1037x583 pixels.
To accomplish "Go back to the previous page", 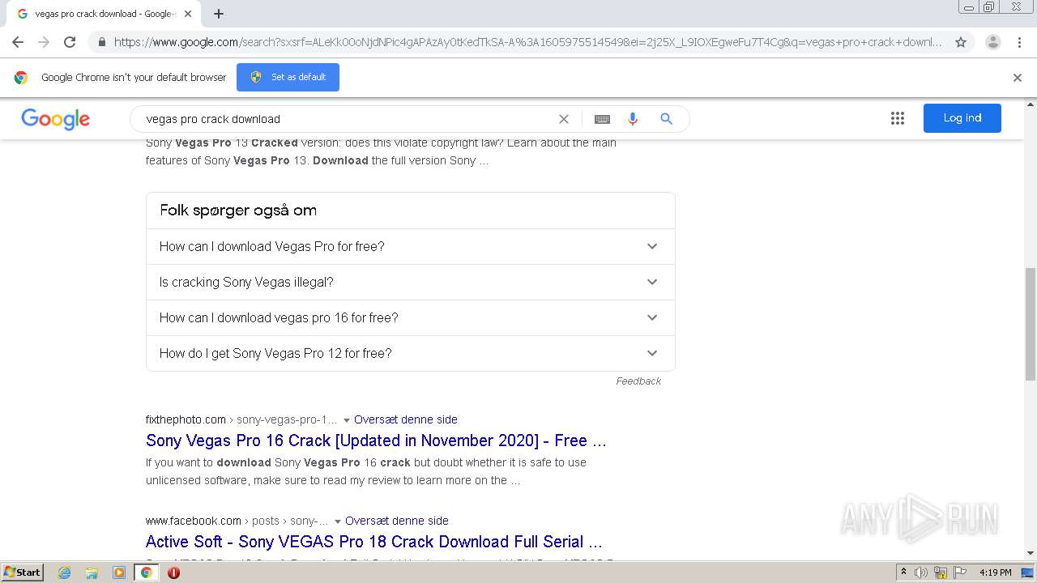I will point(18,42).
